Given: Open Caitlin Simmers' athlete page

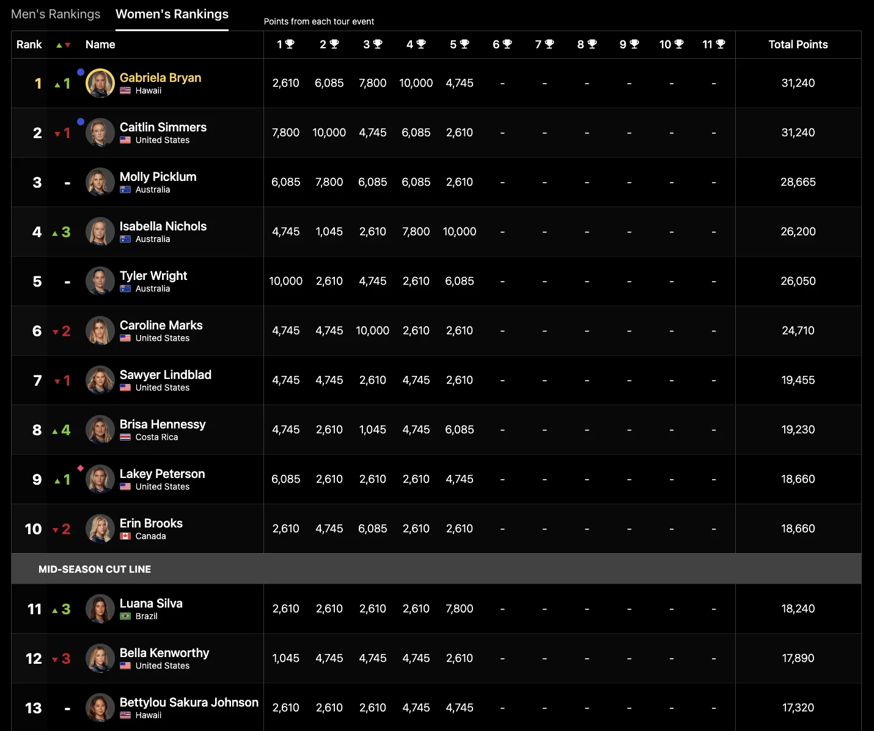Looking at the screenshot, I should 163,127.
